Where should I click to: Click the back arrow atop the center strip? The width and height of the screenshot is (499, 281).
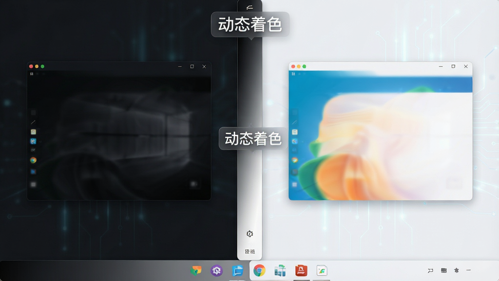tap(250, 7)
